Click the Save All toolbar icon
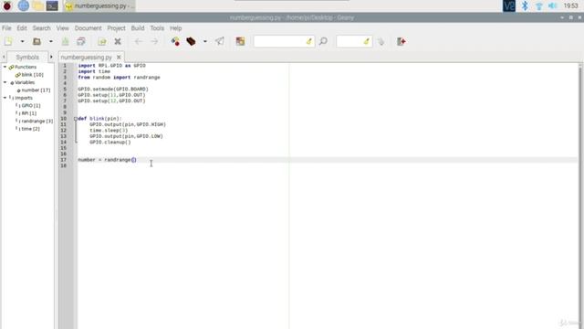This screenshot has width=584, height=329. (x=81, y=41)
